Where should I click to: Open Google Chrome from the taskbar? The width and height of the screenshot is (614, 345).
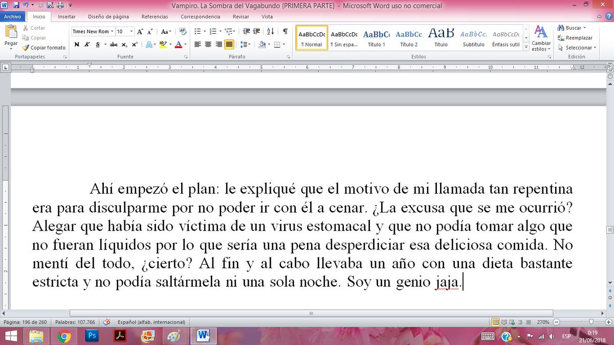coord(64,336)
